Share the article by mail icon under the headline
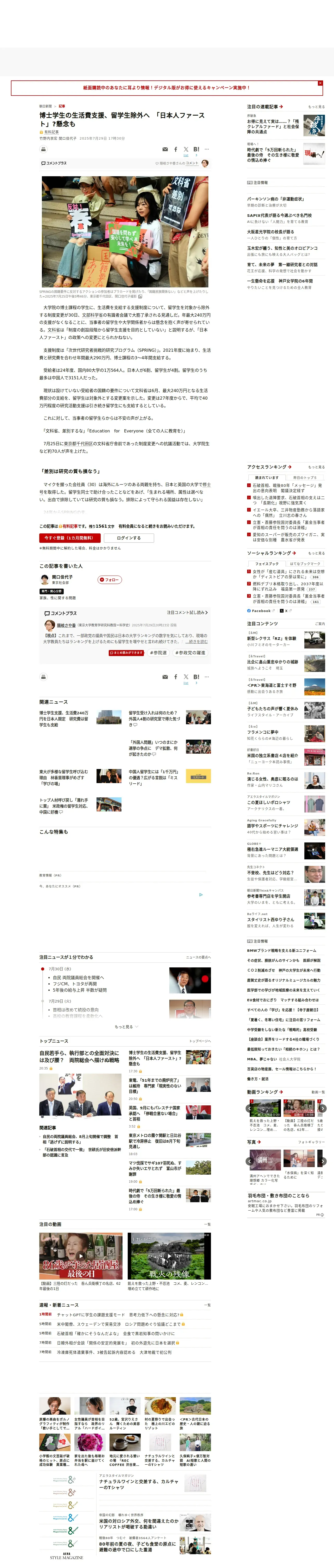Screen dimensions: 334x1562 tap(165, 149)
